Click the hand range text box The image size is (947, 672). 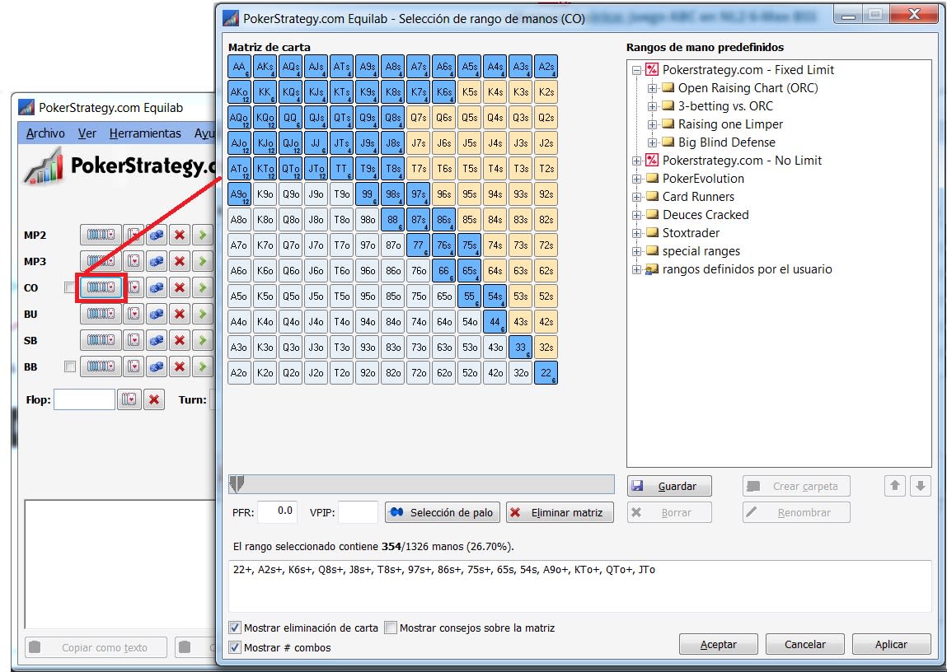pyautogui.click(x=579, y=586)
